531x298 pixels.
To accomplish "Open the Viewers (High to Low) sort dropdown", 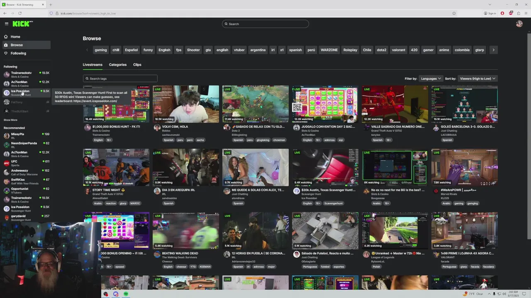I will (477, 79).
